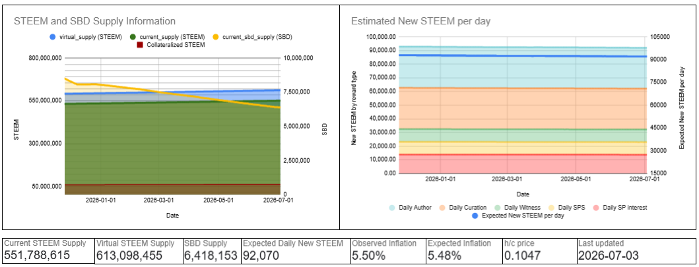Click the 2,500,000 tick on the SBD axis
Image resolution: width=699 pixels, height=267 pixels.
coord(297,161)
